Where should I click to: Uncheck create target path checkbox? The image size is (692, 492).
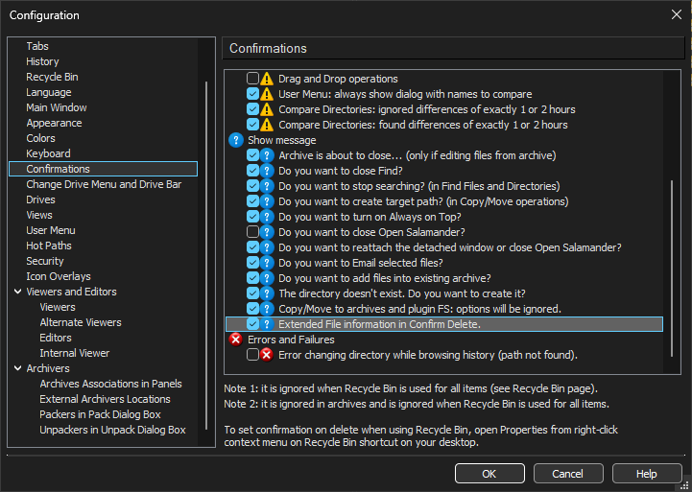tap(252, 201)
